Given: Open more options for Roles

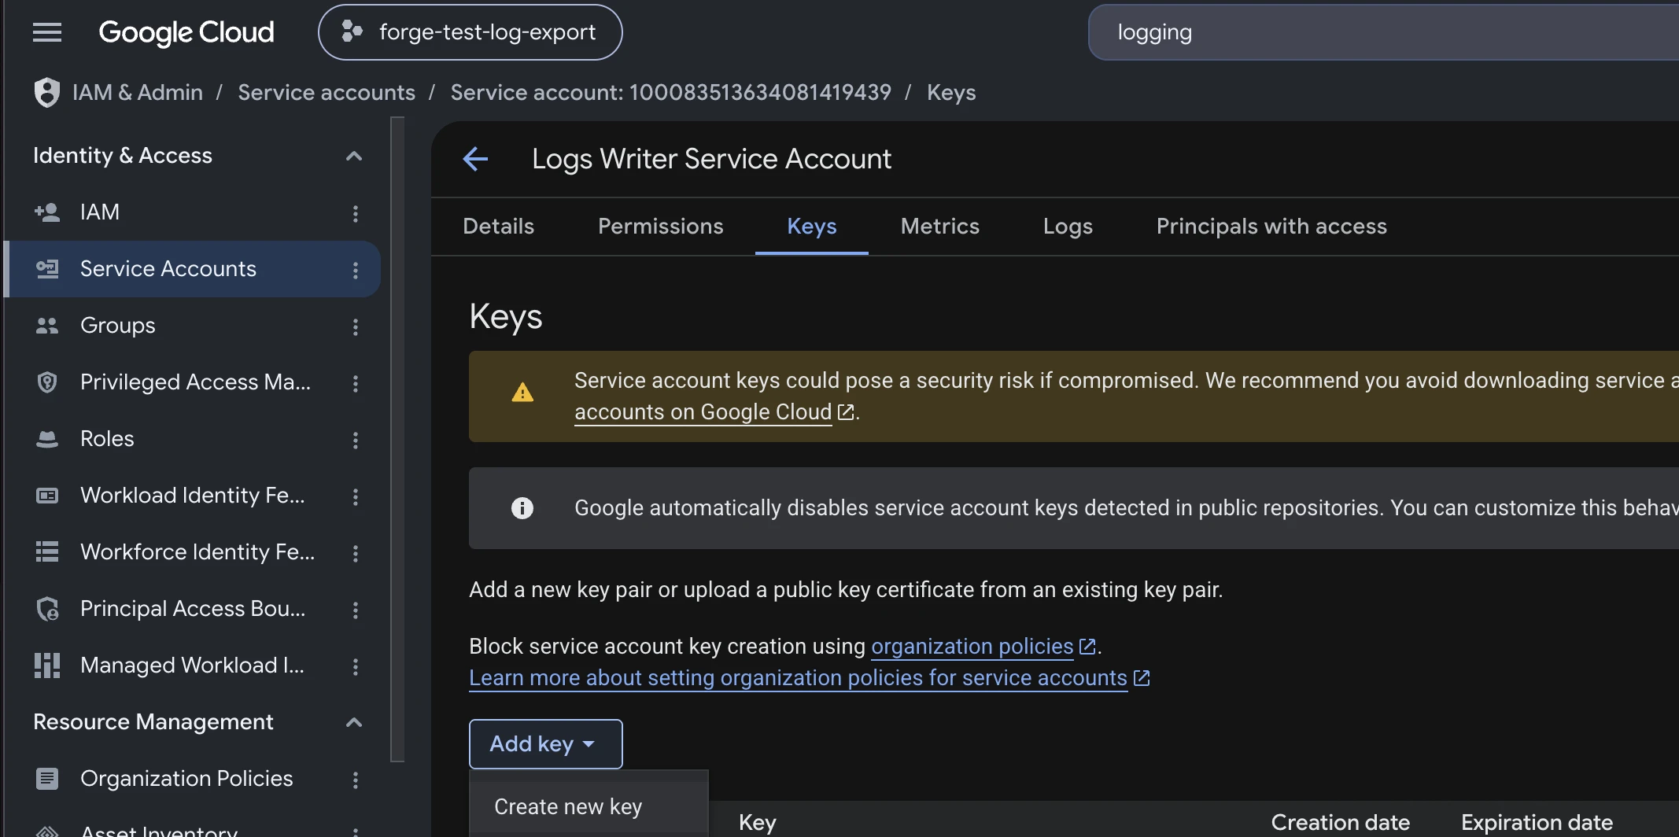Looking at the screenshot, I should pos(356,440).
